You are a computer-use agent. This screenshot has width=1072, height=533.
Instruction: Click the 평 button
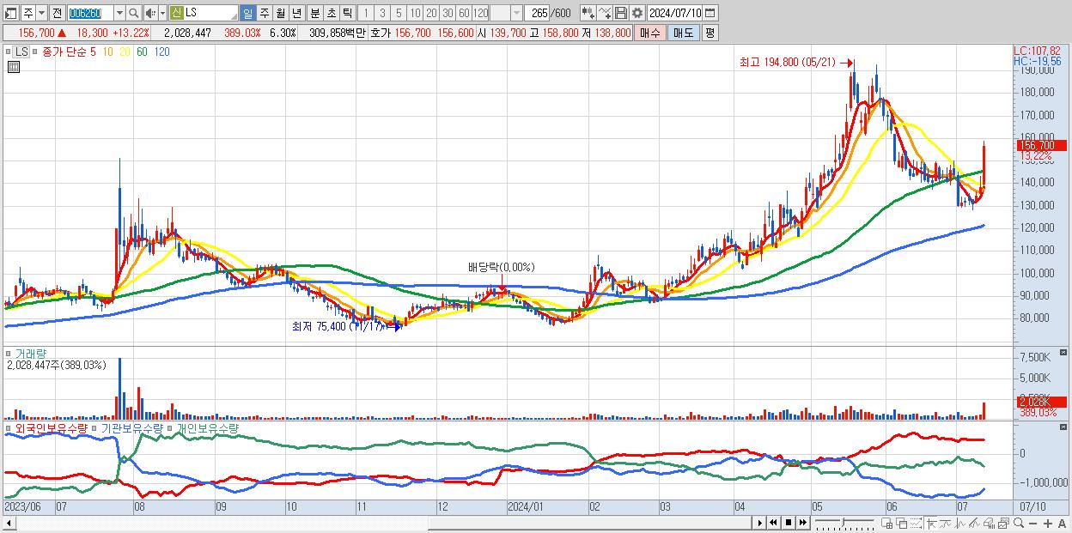(710, 33)
